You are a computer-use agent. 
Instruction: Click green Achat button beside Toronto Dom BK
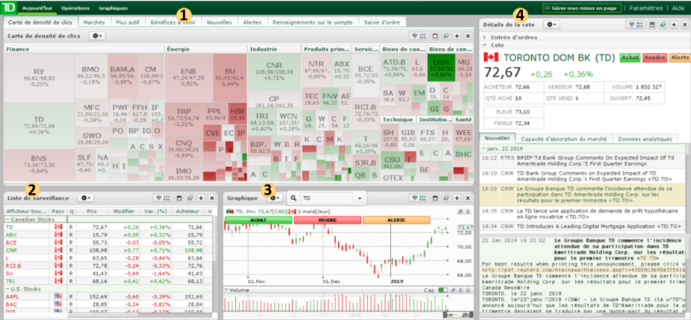tap(629, 57)
